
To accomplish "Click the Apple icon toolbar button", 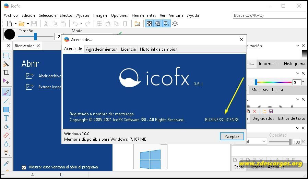I will pos(108,24).
